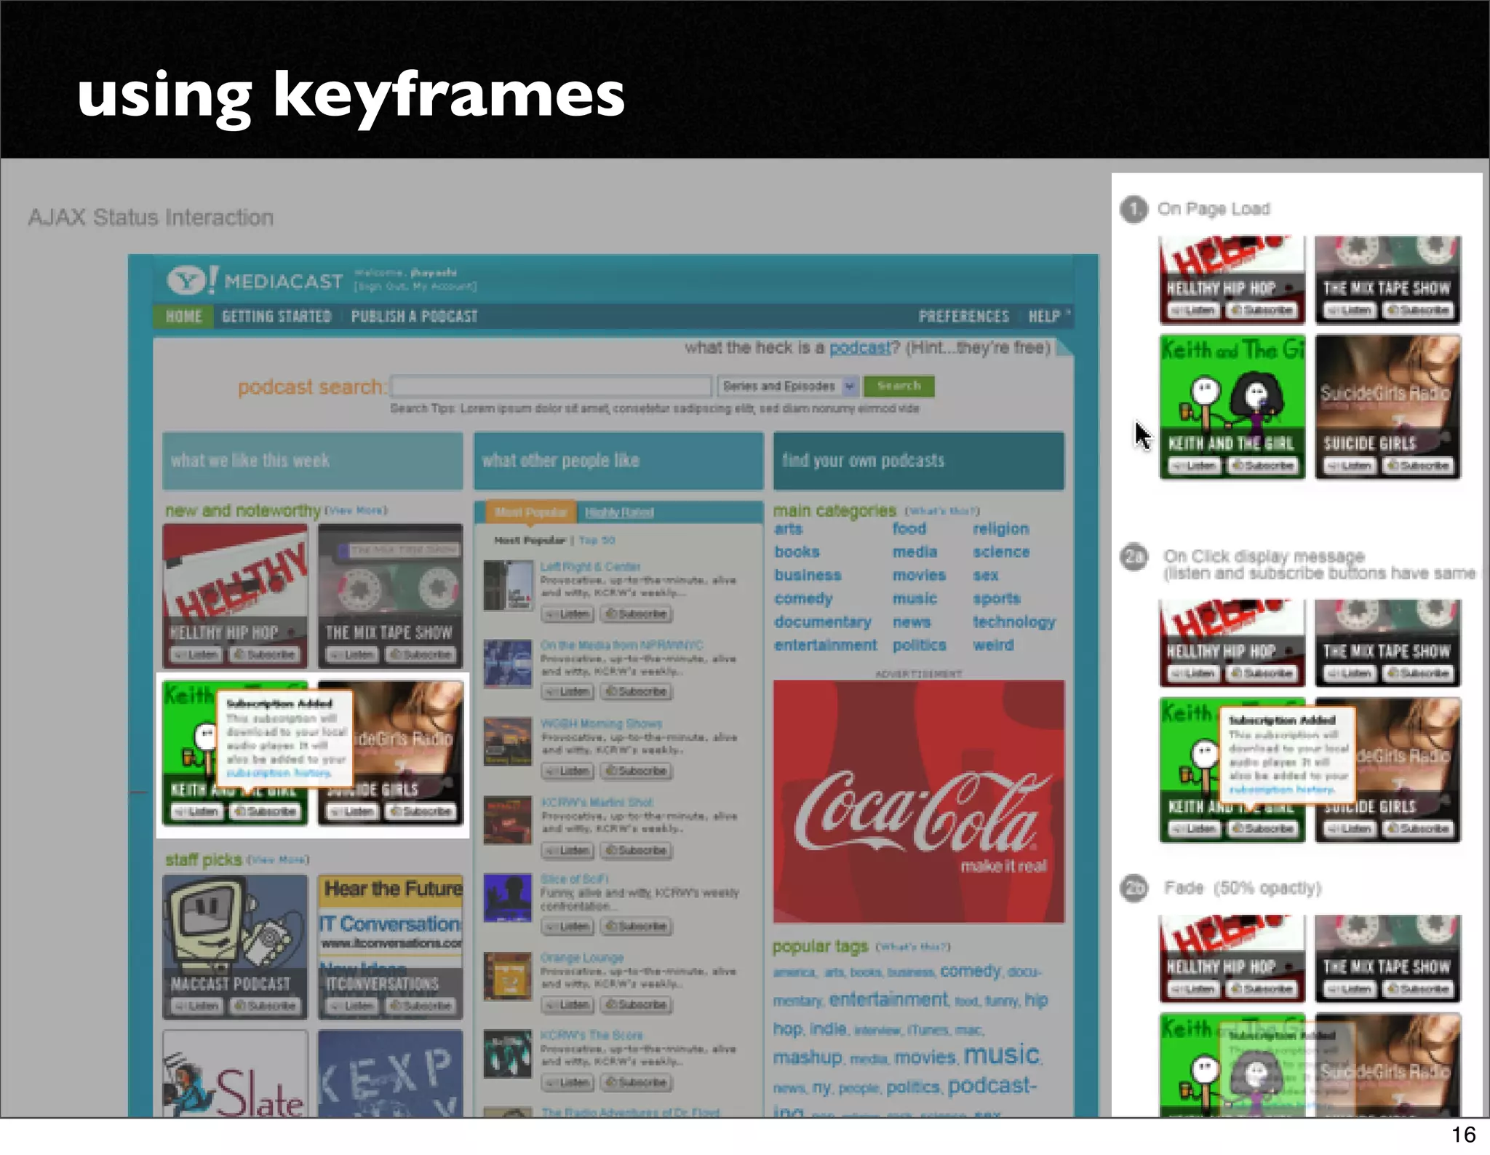Select the Most Popular tab

[530, 512]
